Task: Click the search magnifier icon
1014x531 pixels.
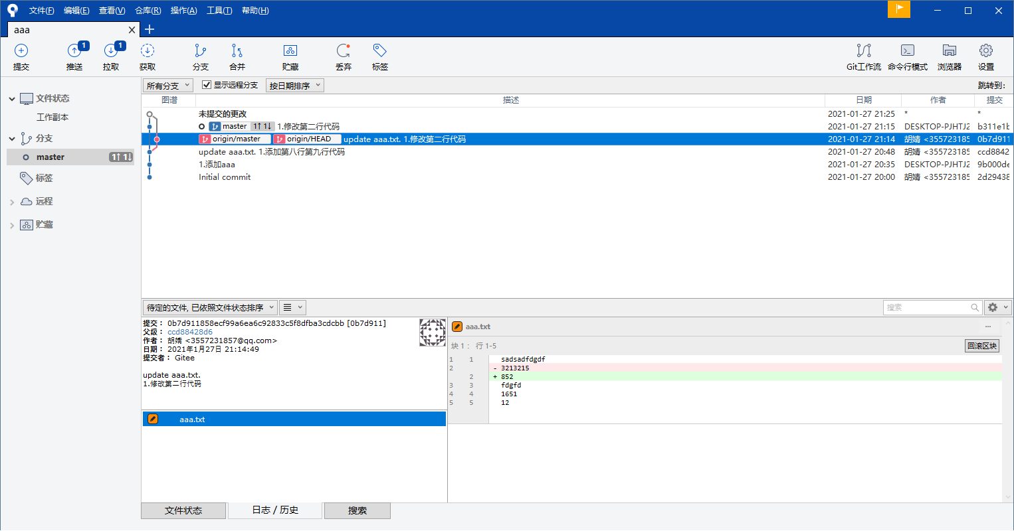Action: [x=975, y=307]
